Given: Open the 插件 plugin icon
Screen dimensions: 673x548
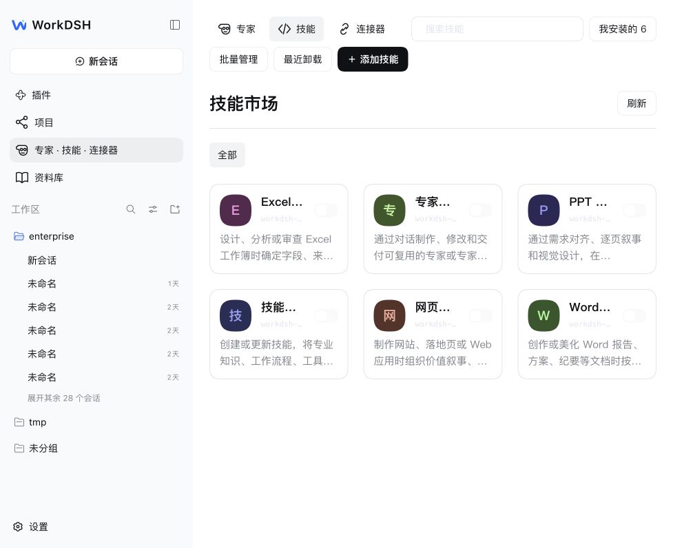Looking at the screenshot, I should [21, 95].
